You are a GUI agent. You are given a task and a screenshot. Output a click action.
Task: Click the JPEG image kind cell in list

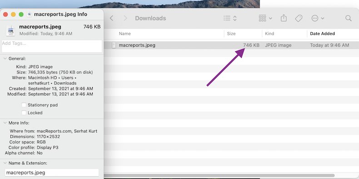[x=278, y=45]
